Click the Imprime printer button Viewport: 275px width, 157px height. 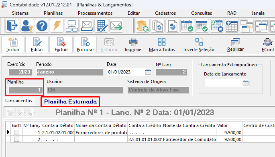(133, 45)
